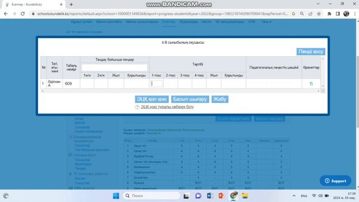359x202 pixels.
Task: Close the dialog with the Жабу button
Action: [220, 99]
